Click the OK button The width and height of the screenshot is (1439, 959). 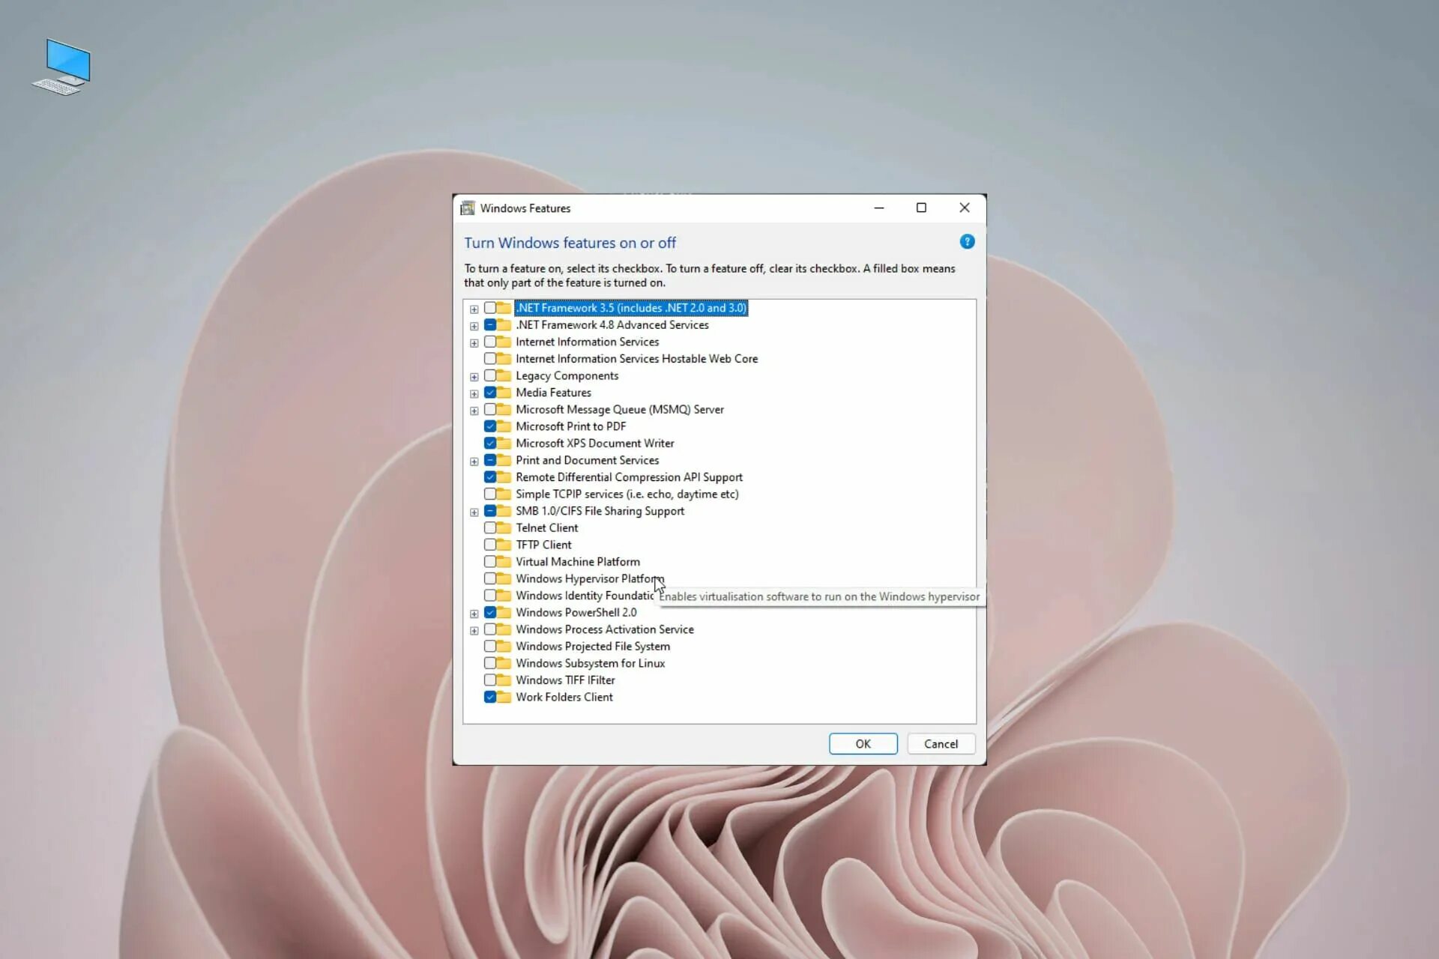tap(863, 744)
